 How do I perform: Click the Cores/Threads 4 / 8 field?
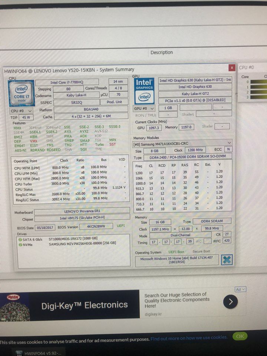(x=118, y=88)
